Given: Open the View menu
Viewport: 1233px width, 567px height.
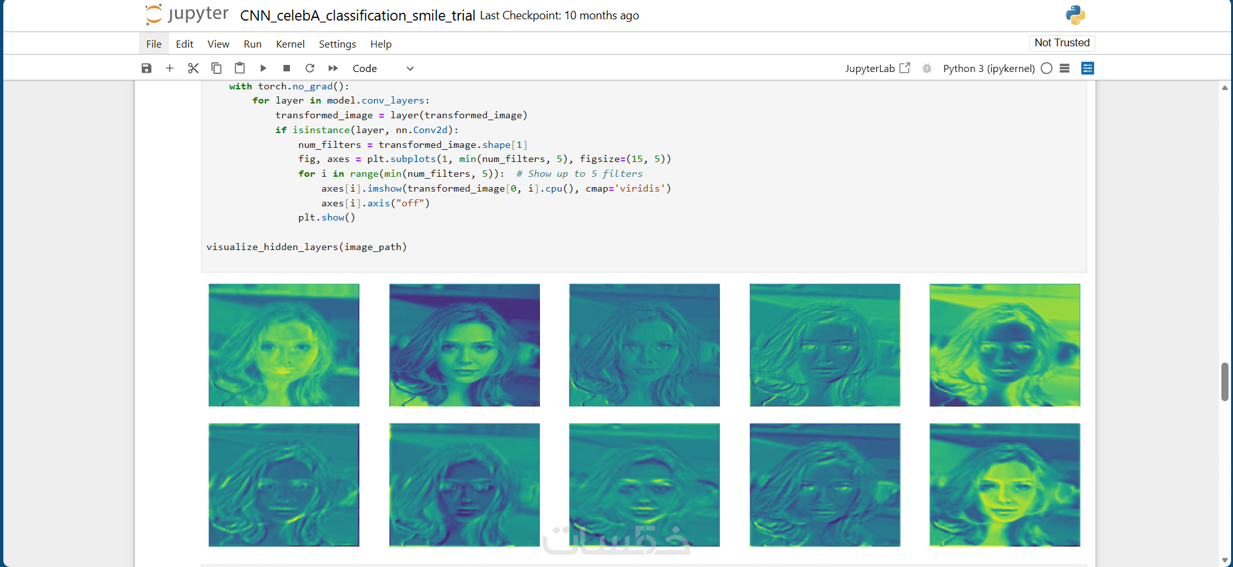Looking at the screenshot, I should [219, 44].
